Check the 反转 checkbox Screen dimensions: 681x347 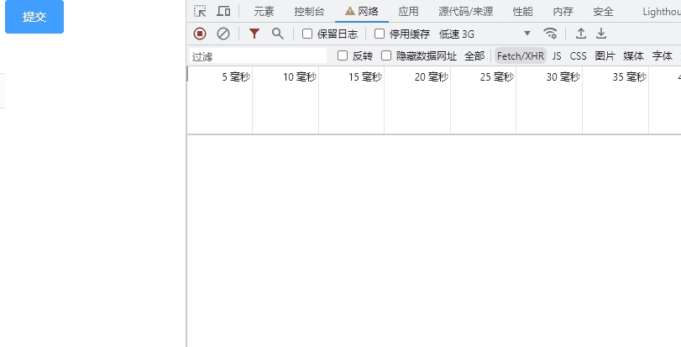point(343,55)
